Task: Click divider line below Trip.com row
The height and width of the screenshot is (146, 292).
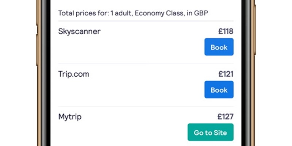Action: (146, 107)
